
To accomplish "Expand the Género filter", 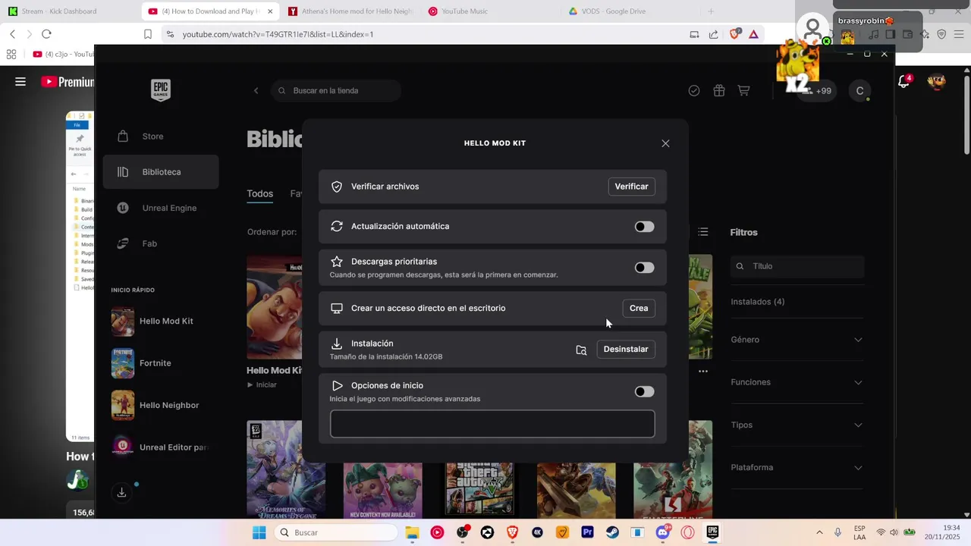I will pyautogui.click(x=797, y=340).
